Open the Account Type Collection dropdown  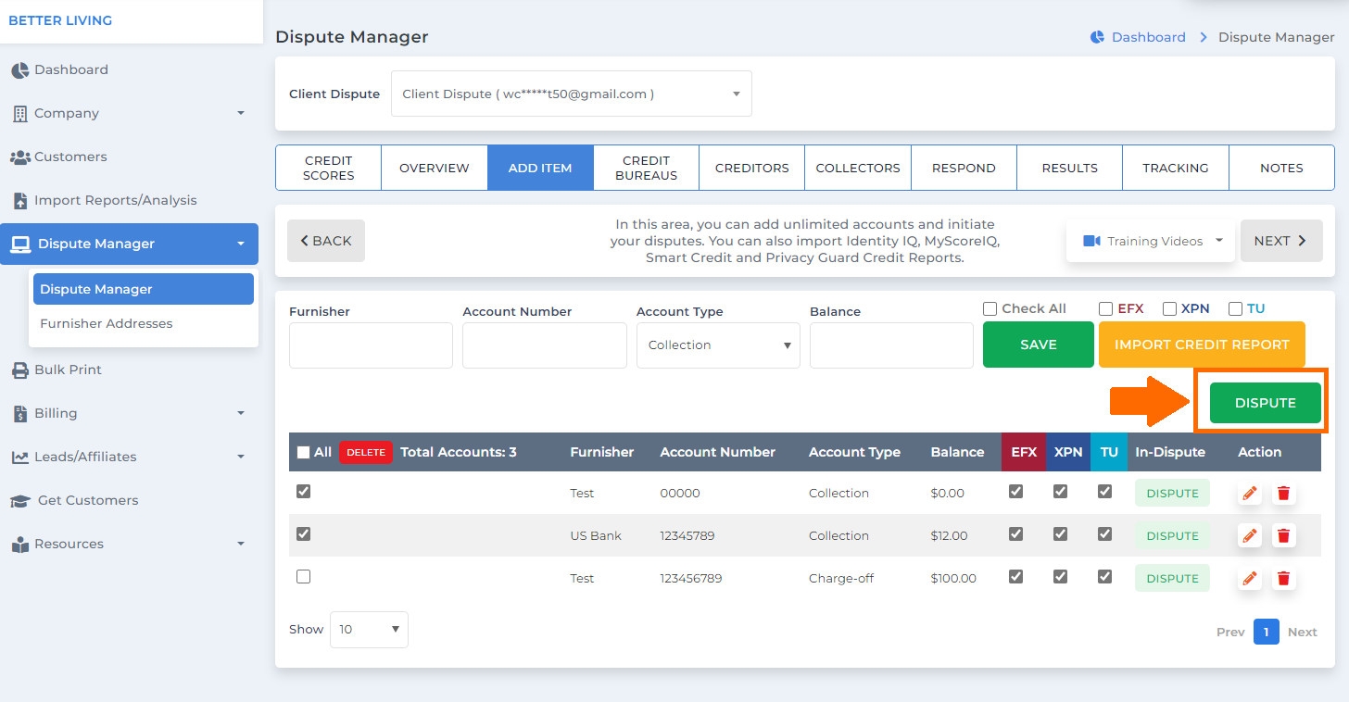(718, 345)
